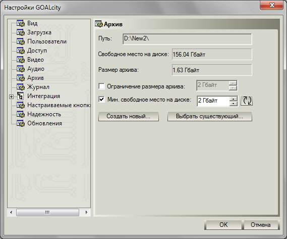Click the gear icon beside Видео
This screenshot has height=239, width=287.
(x=21, y=60)
